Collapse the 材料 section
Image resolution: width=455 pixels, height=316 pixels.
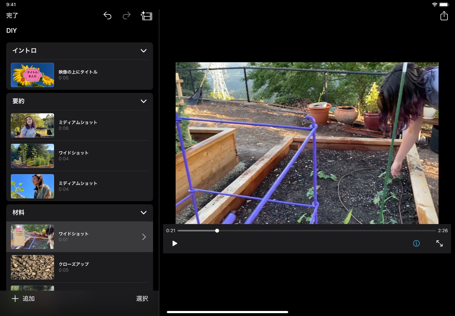coord(144,213)
